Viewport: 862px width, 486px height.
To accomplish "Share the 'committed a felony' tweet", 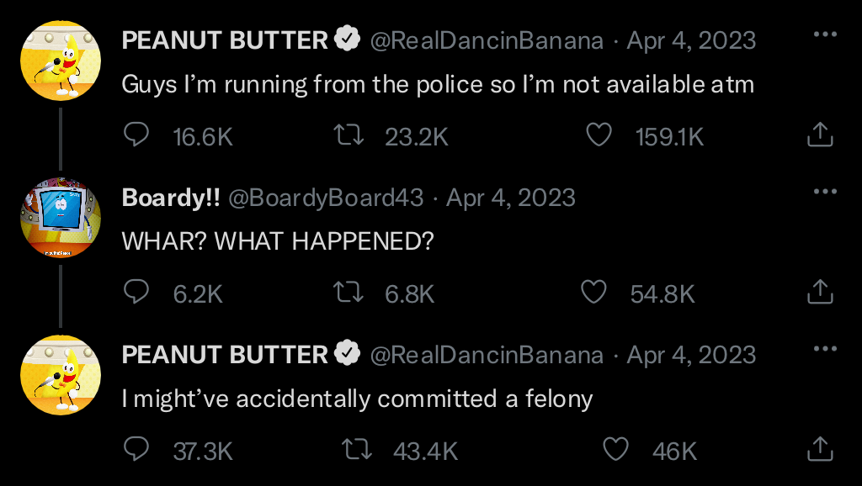I will point(820,449).
